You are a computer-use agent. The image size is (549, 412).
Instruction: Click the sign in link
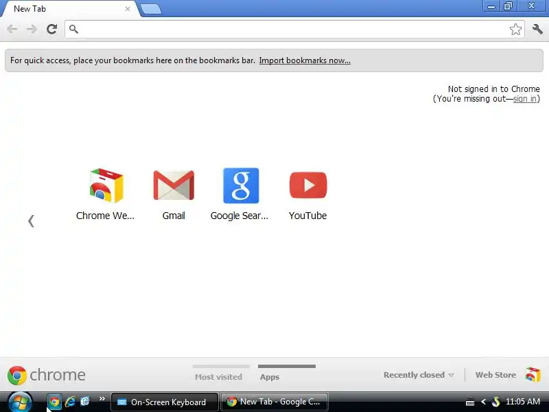[x=524, y=99]
